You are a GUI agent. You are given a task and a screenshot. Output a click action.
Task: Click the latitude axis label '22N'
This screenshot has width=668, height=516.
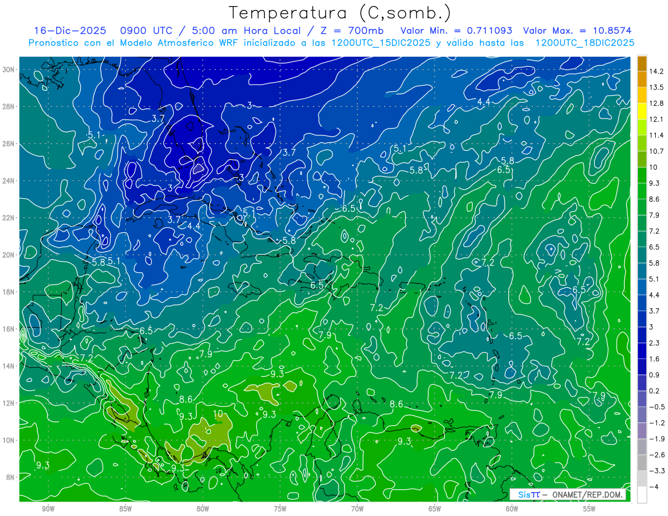(8, 218)
